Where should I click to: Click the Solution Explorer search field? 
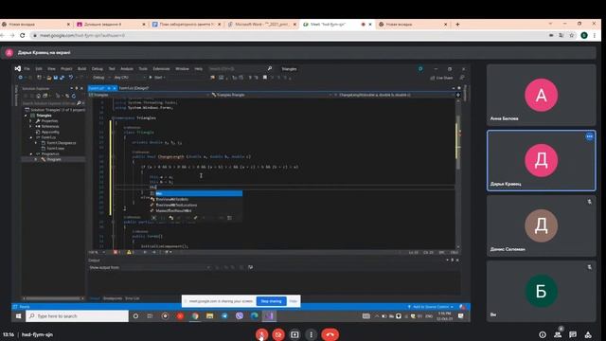coord(52,103)
